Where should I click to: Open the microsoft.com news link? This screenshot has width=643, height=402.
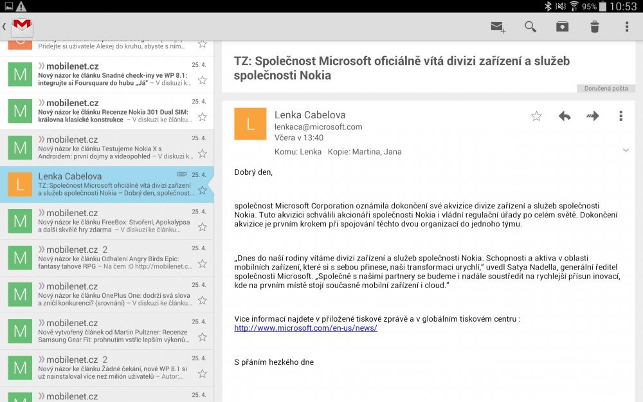pos(305,328)
